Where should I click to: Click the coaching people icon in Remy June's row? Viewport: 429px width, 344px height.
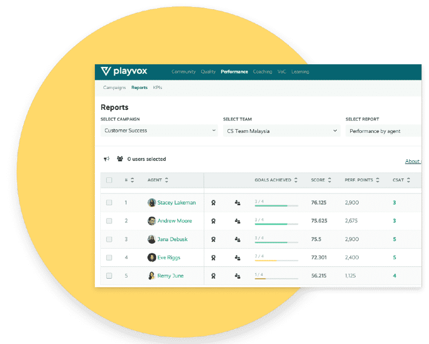238,276
